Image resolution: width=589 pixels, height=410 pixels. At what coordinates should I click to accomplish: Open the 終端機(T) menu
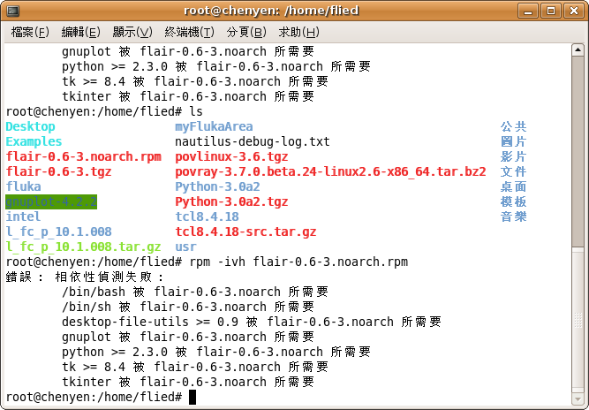pyautogui.click(x=189, y=33)
